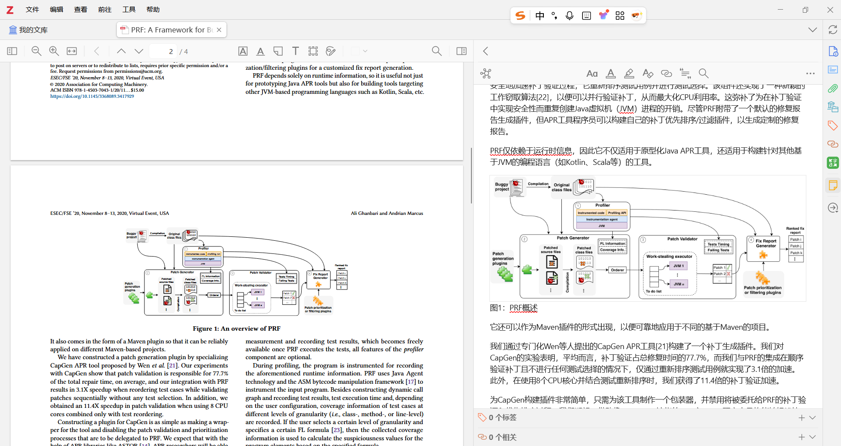
Task: Click reference [17] citation in PDF
Action: tap(411, 382)
